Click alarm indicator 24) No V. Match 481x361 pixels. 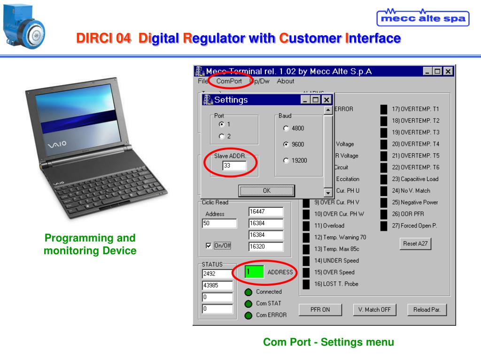pos(383,191)
